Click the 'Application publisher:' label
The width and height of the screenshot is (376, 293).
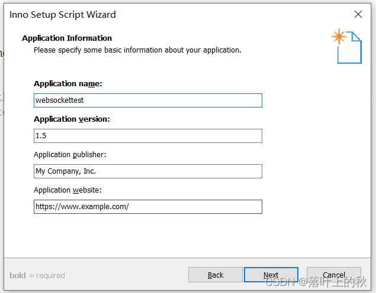click(x=70, y=155)
